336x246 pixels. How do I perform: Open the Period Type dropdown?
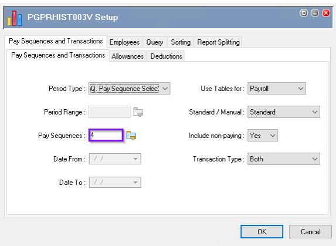point(130,89)
